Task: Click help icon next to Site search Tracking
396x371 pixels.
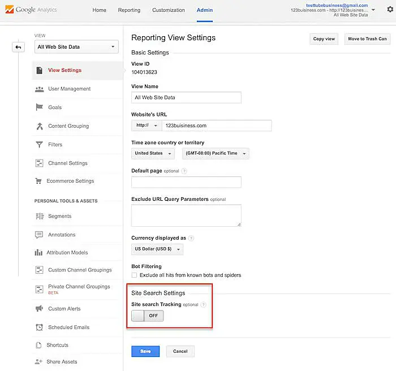Action: (x=204, y=304)
